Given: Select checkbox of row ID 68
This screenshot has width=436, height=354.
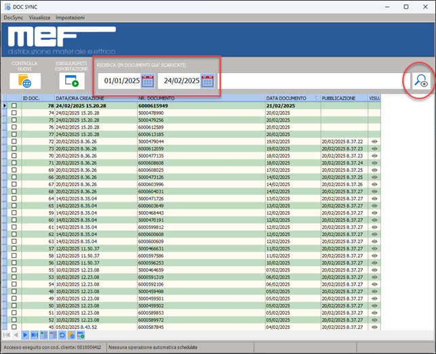Looking at the screenshot, I should pyautogui.click(x=14, y=192).
